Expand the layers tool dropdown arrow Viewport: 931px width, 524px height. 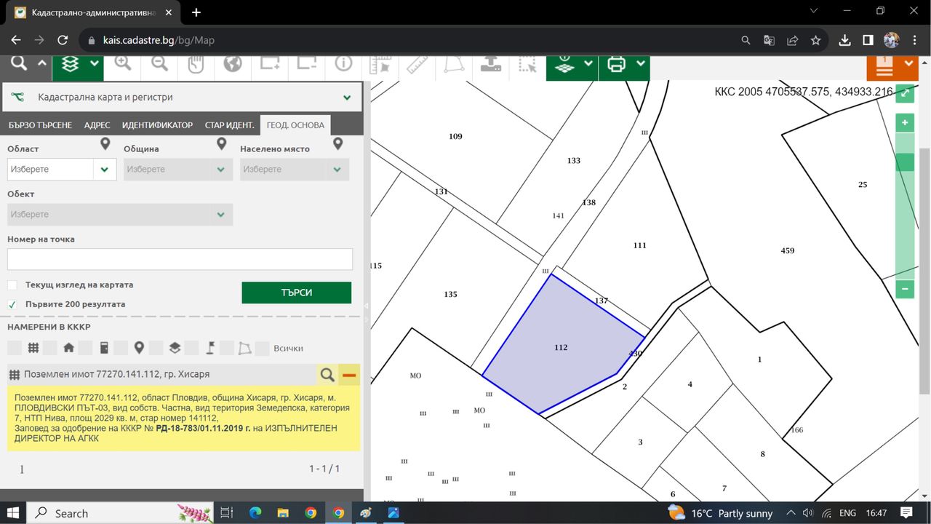click(x=95, y=64)
